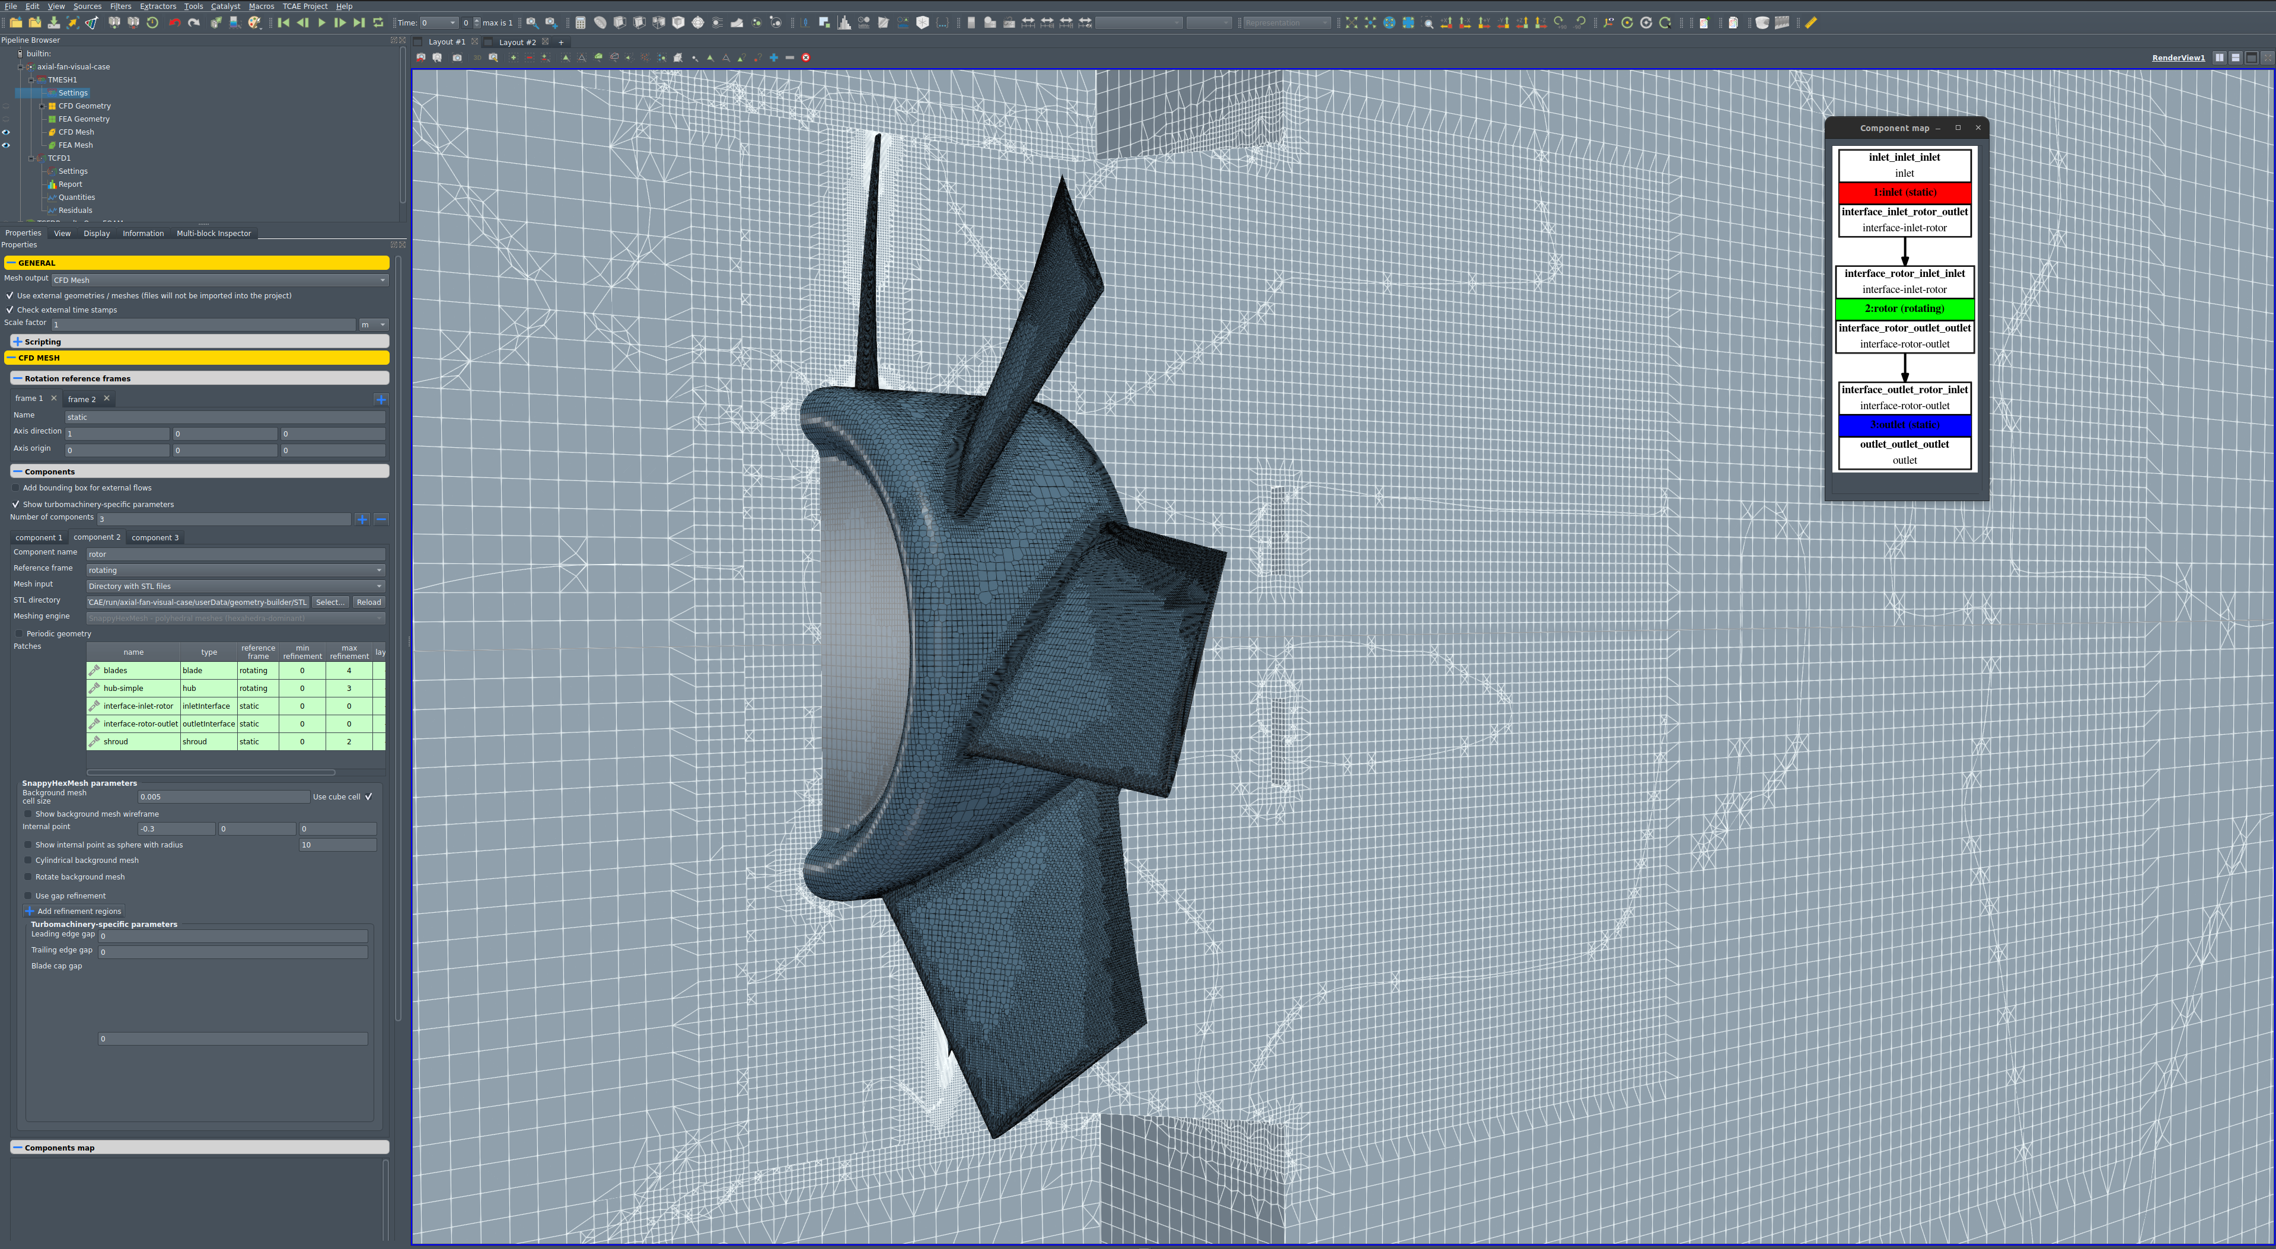Click the histogram filter icon

click(844, 23)
